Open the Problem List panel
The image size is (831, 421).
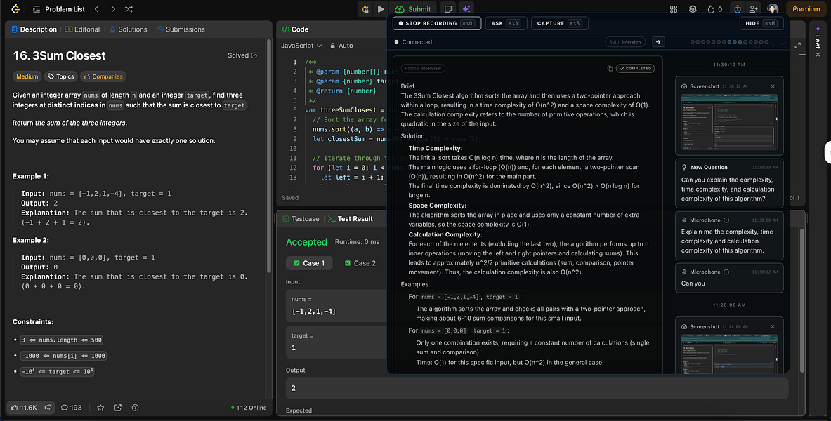pyautogui.click(x=58, y=9)
